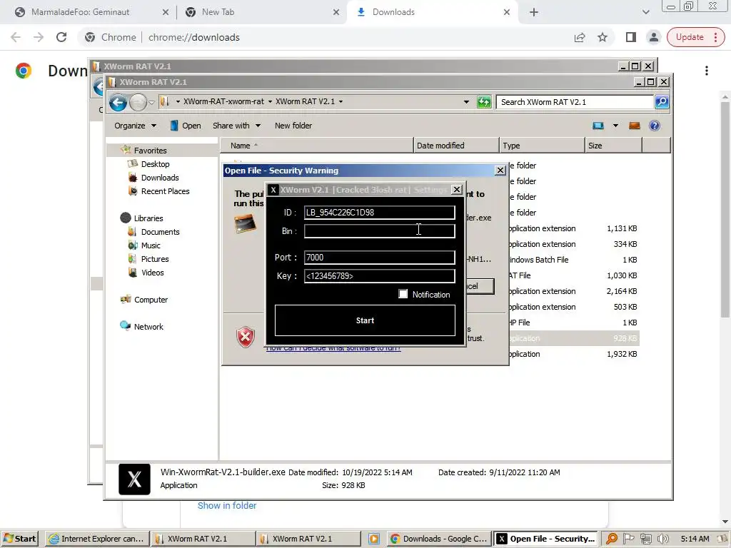Click the Action Center flag tray icon
The image size is (731, 548).
[629, 539]
